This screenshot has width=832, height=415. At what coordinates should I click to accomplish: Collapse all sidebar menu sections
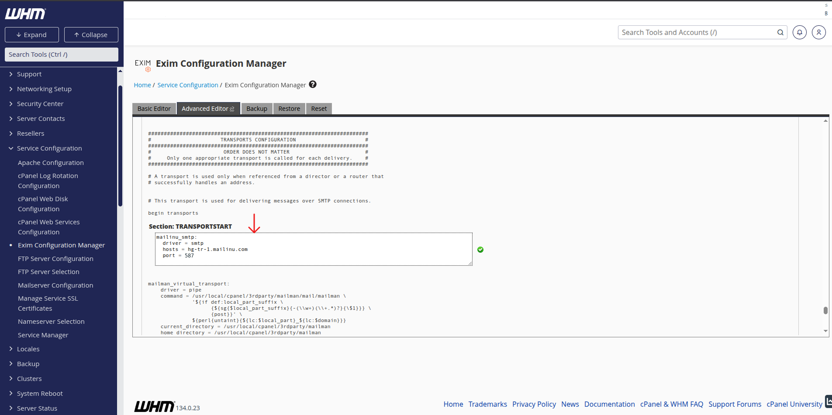coord(91,35)
